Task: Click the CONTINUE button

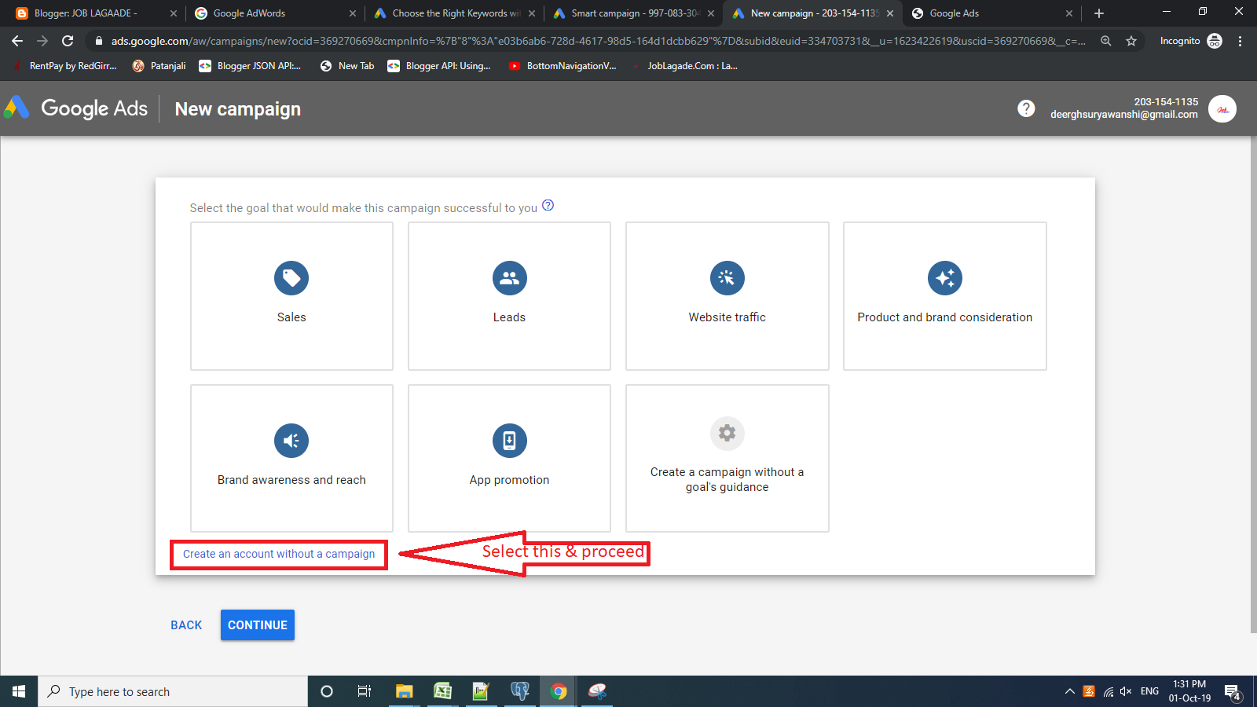Action: (258, 625)
